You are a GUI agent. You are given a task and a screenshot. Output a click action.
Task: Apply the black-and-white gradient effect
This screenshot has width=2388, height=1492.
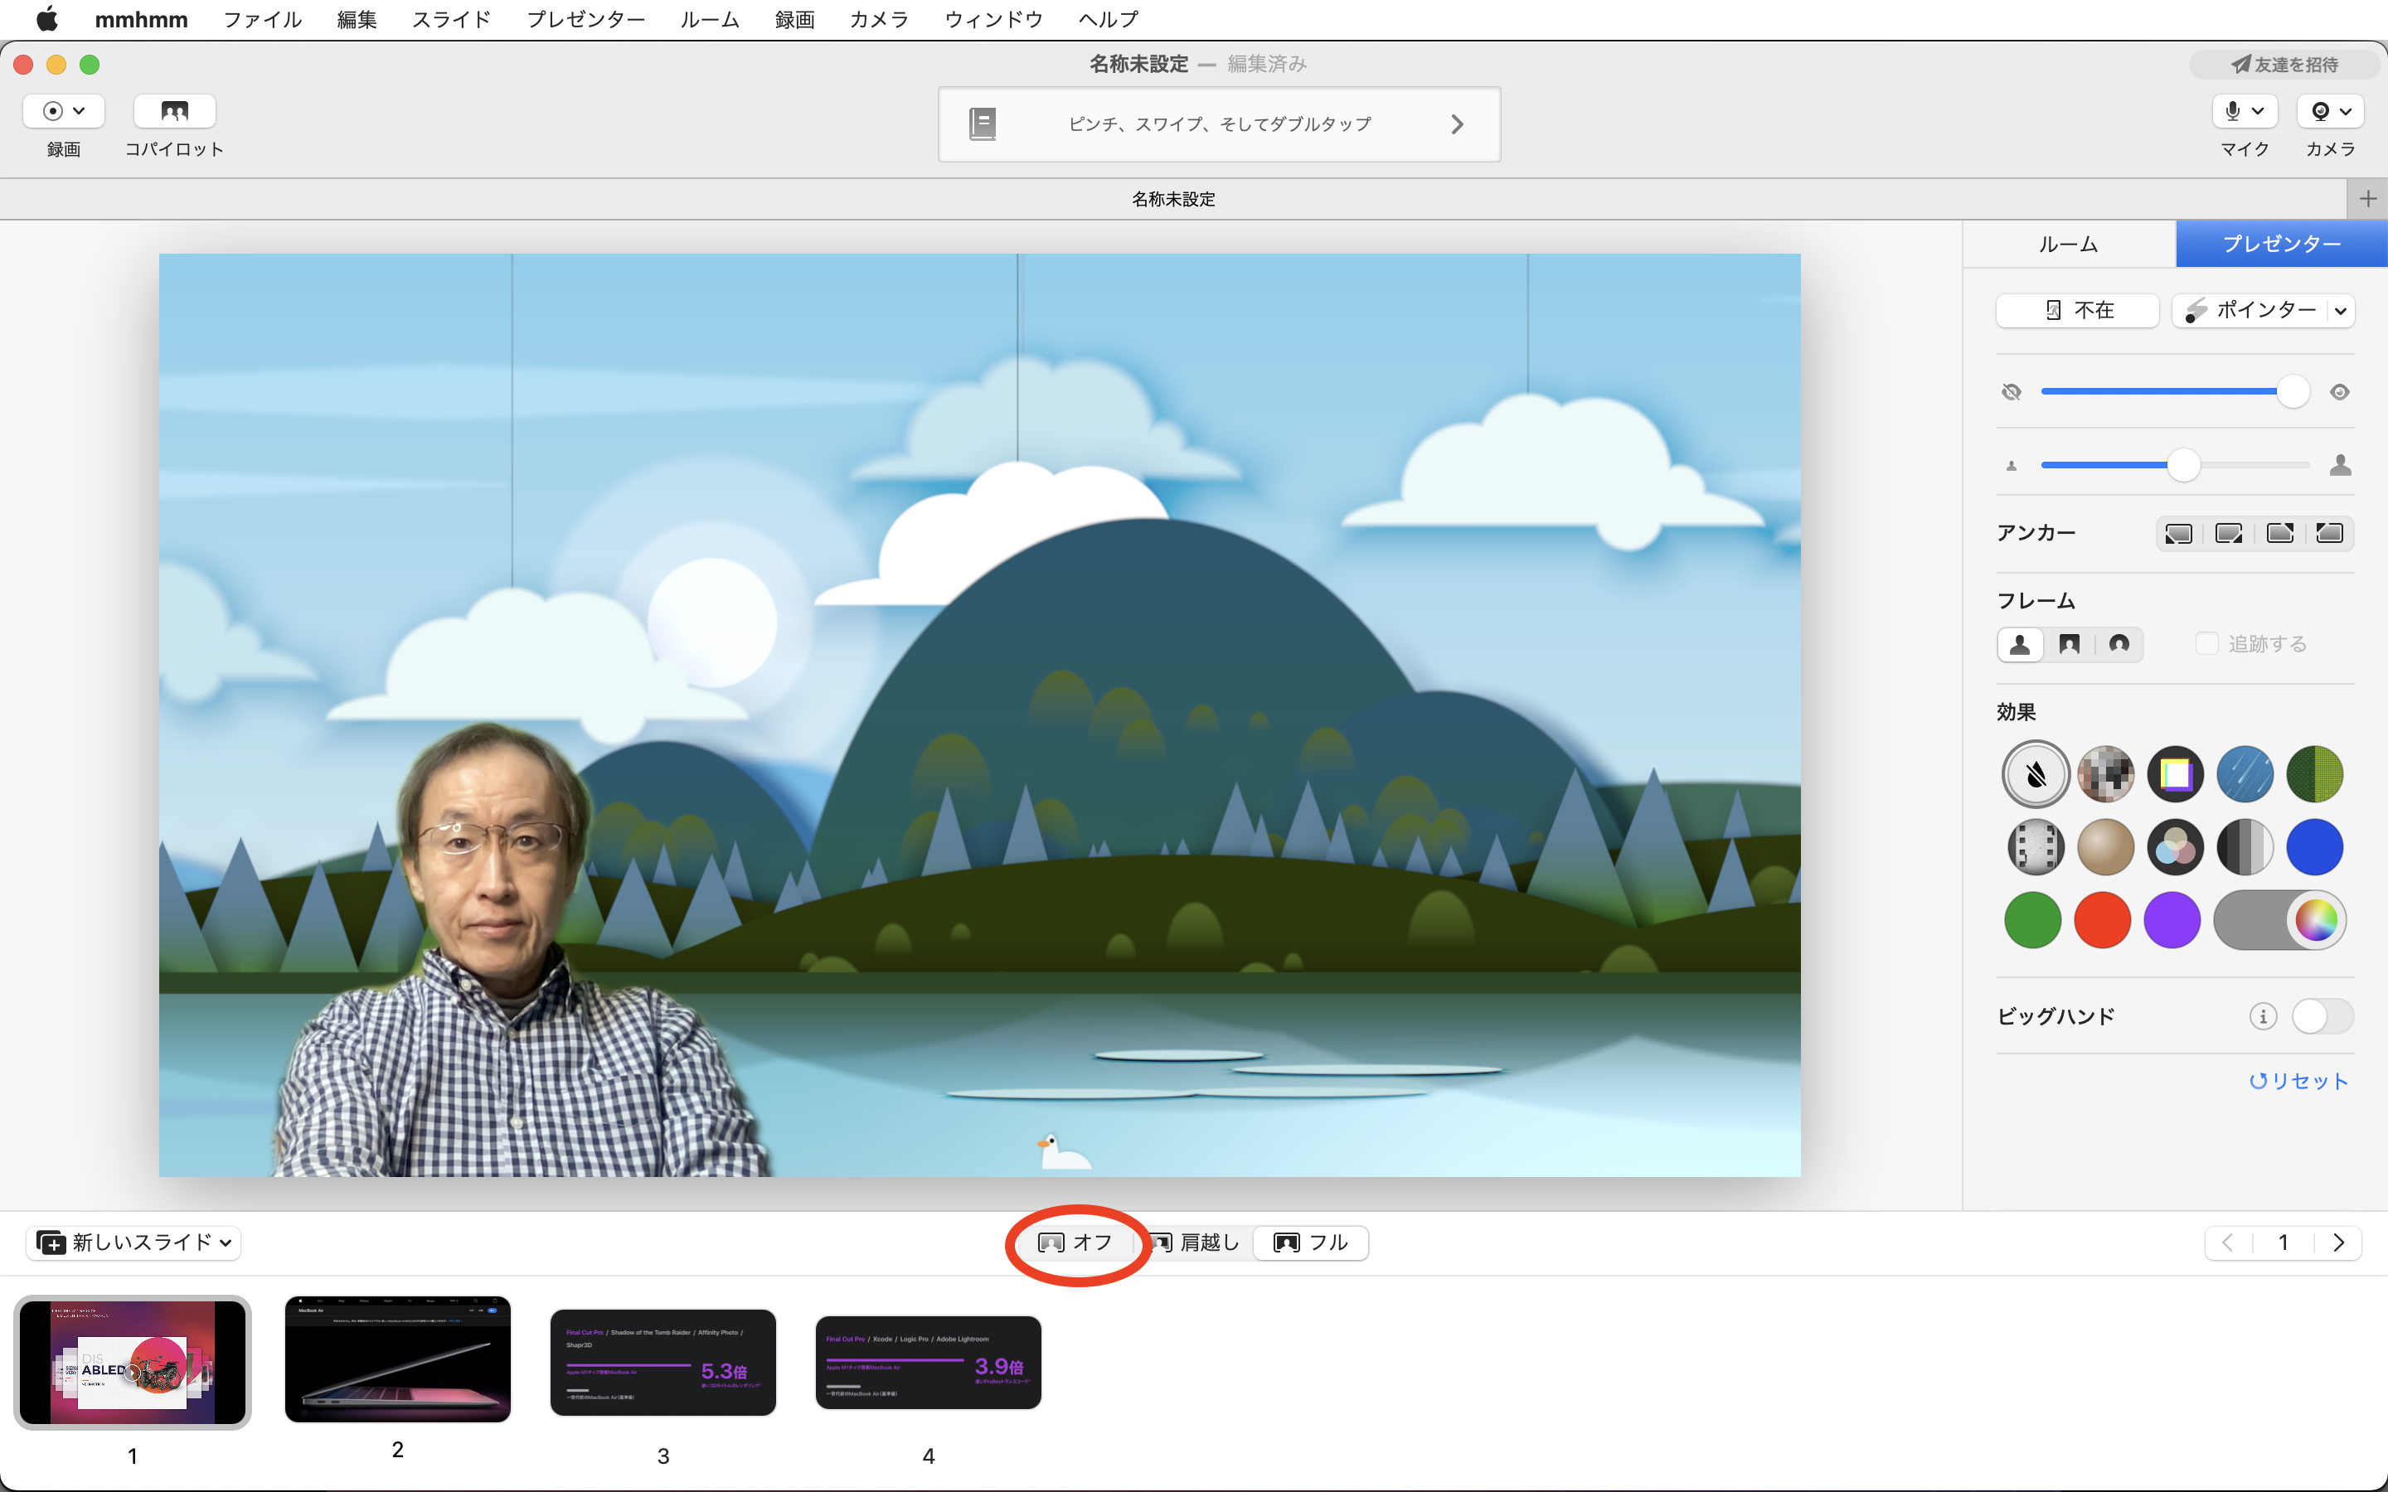click(2245, 846)
